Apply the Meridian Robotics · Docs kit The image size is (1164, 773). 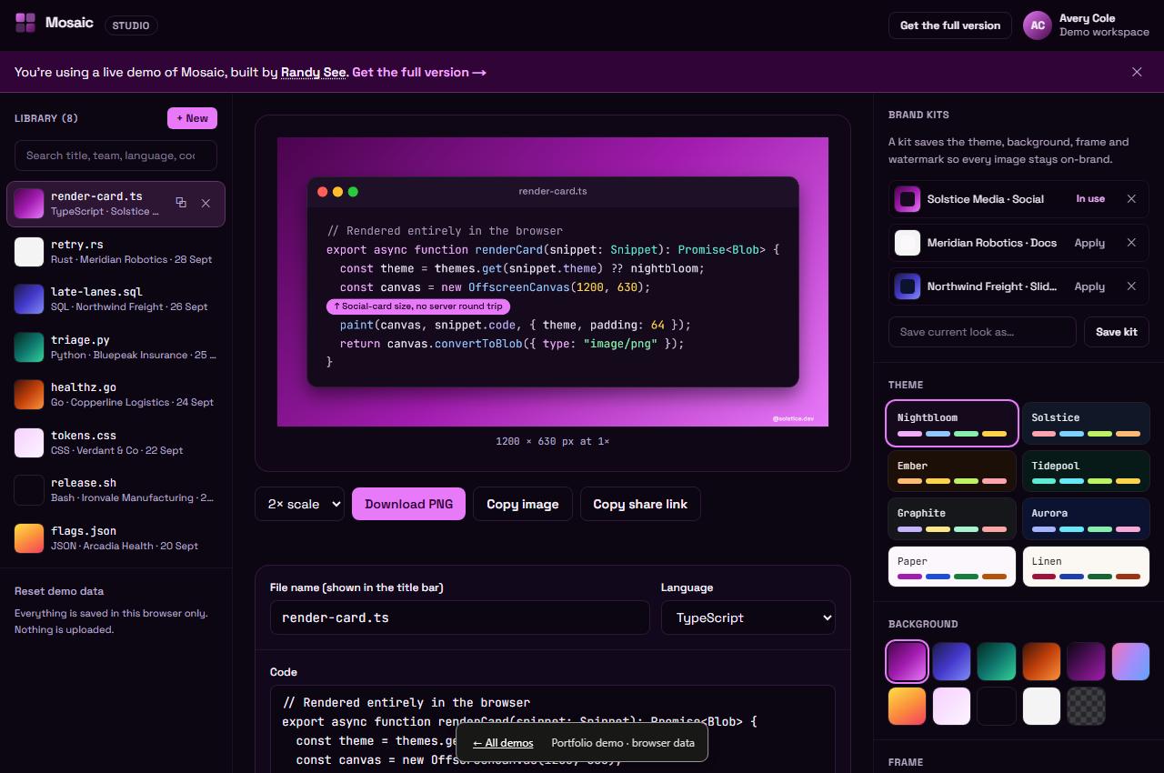point(1089,243)
